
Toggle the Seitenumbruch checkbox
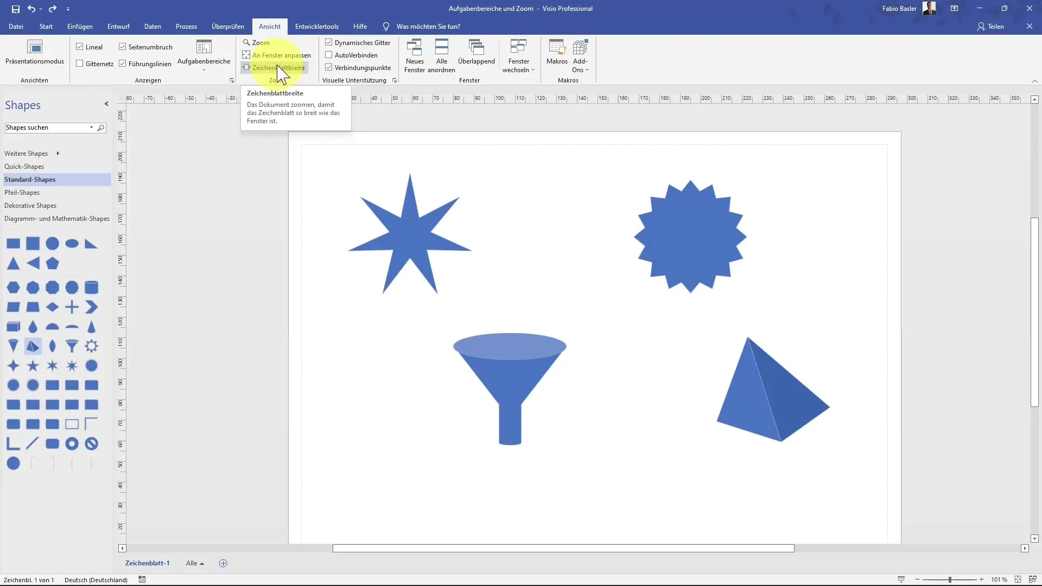(123, 47)
